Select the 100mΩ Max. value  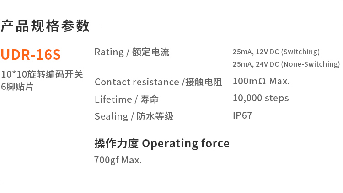click(x=261, y=82)
